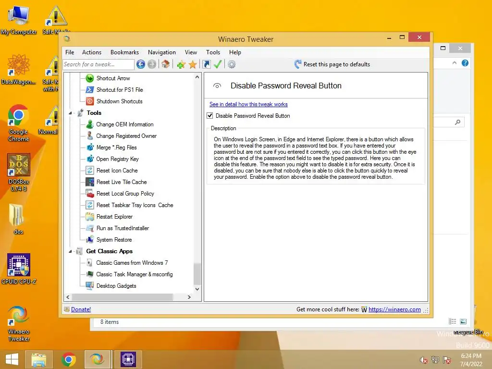Click the Search for a tweak field
Viewport: 492px width, 369px height.
98,64
